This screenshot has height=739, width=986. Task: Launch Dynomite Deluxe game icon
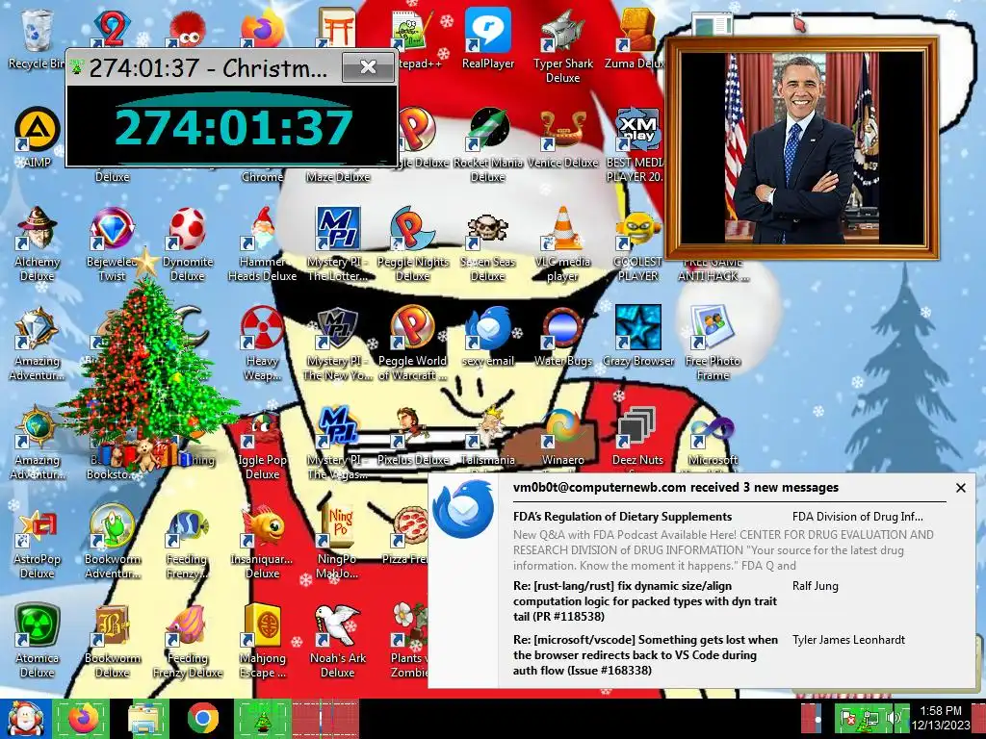tap(188, 243)
